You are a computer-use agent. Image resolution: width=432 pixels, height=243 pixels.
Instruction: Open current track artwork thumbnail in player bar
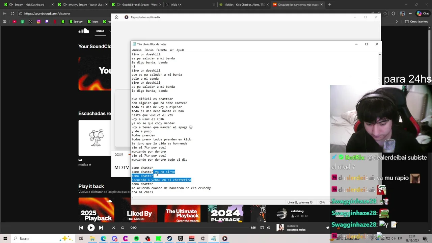(280, 228)
